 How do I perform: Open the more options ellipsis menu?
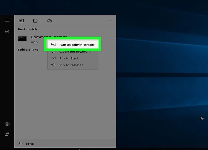[x=109, y=21]
